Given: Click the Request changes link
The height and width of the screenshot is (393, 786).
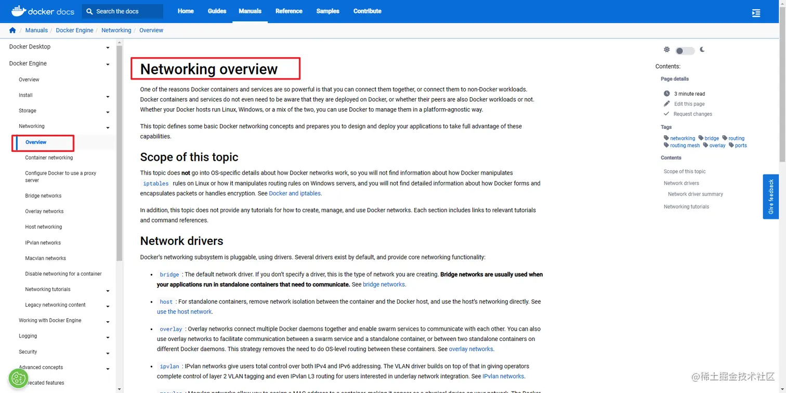Looking at the screenshot, I should point(693,114).
